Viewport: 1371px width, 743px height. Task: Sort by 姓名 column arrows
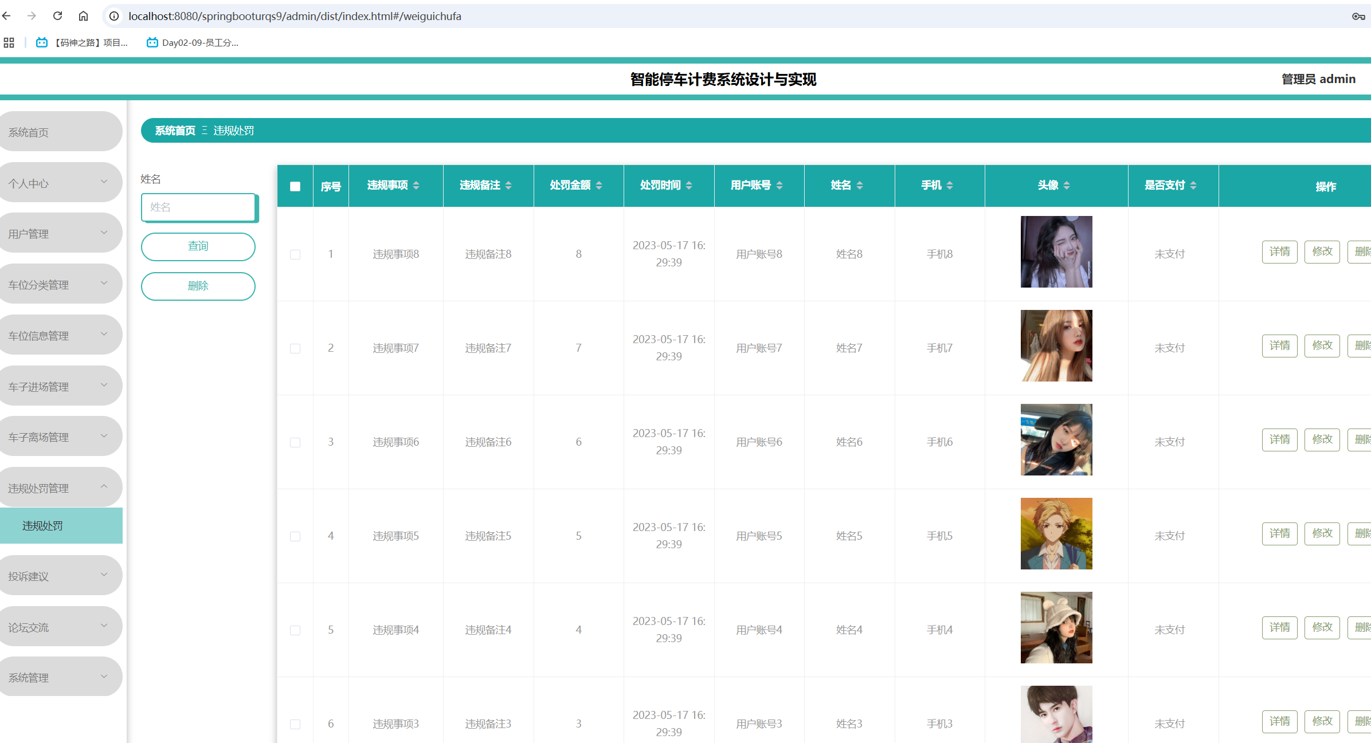pos(860,185)
